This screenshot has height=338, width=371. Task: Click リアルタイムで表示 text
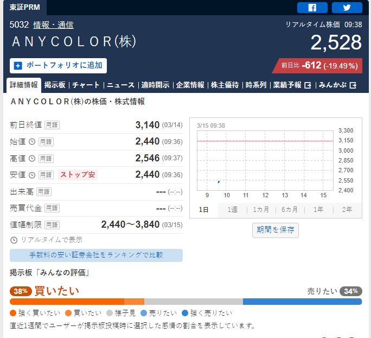click(x=52, y=240)
